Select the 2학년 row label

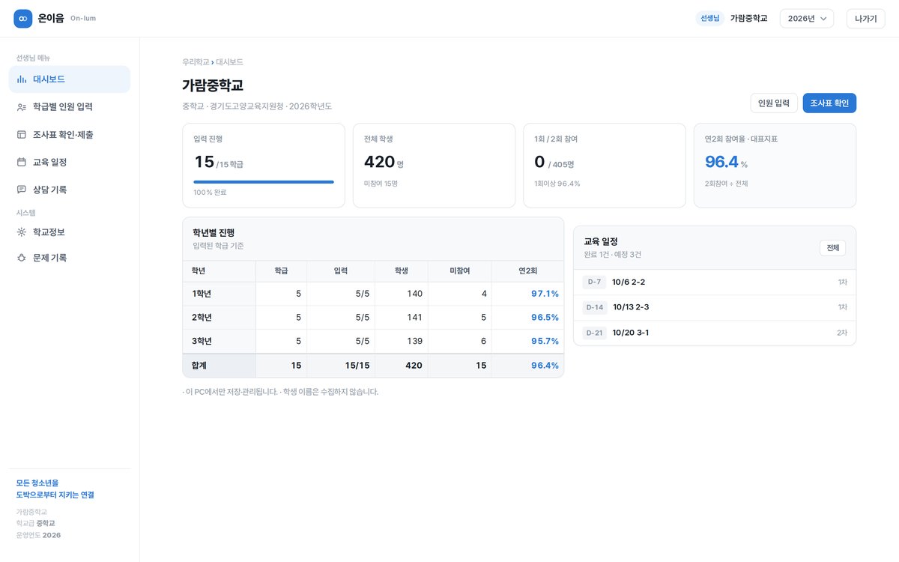[202, 318]
